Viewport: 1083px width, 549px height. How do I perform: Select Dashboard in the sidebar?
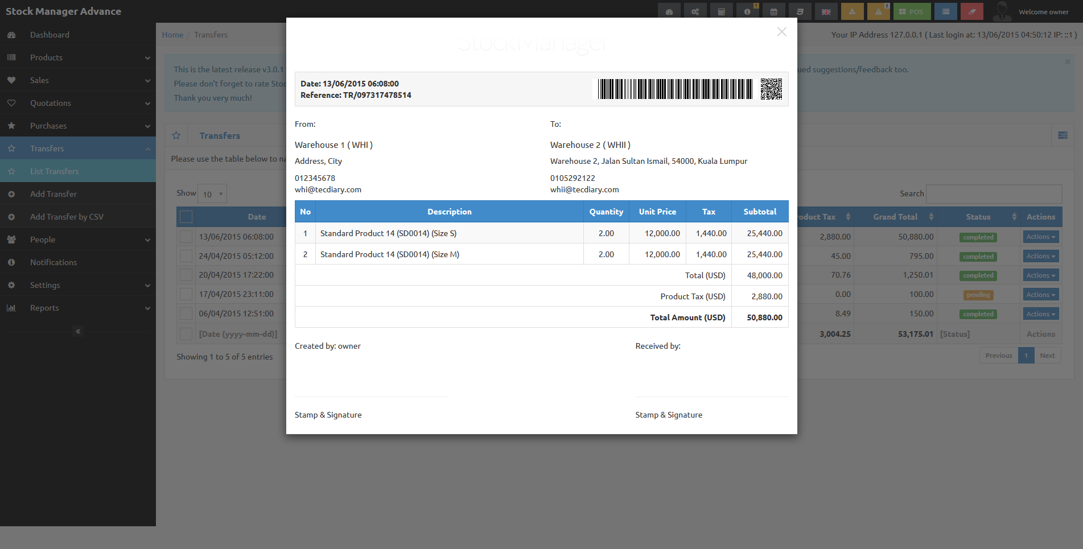[78, 35]
